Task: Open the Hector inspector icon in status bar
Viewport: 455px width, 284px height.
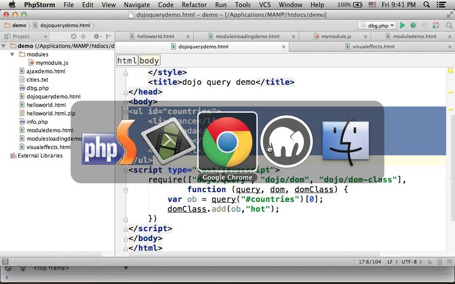Action: click(439, 262)
